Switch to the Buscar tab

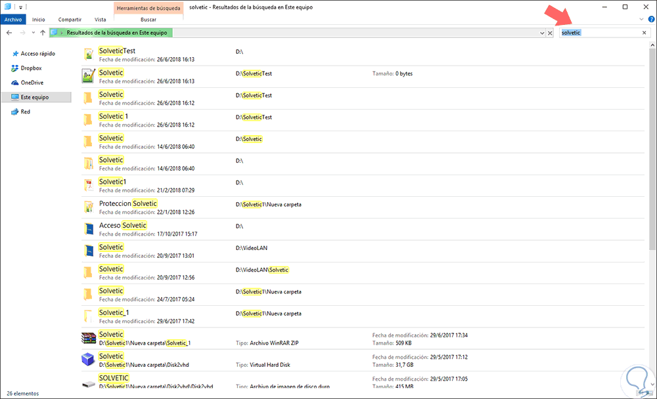pyautogui.click(x=140, y=20)
